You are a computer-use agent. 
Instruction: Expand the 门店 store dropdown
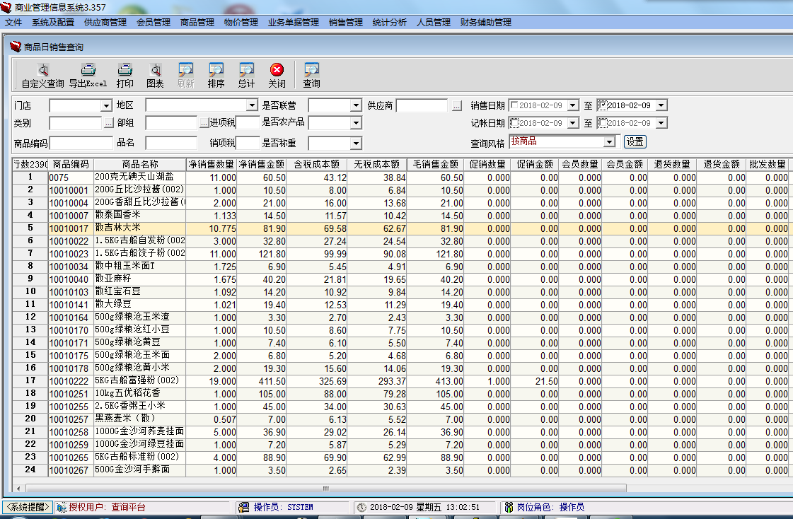(106, 105)
